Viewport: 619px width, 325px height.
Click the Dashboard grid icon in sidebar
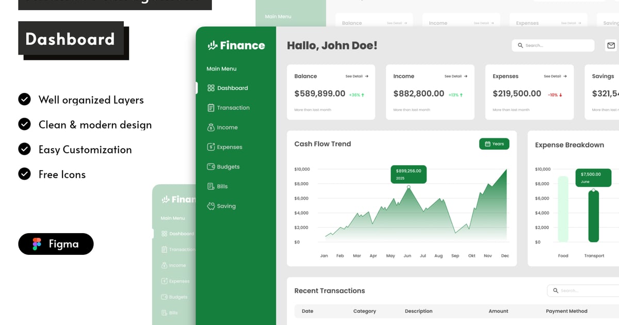210,88
